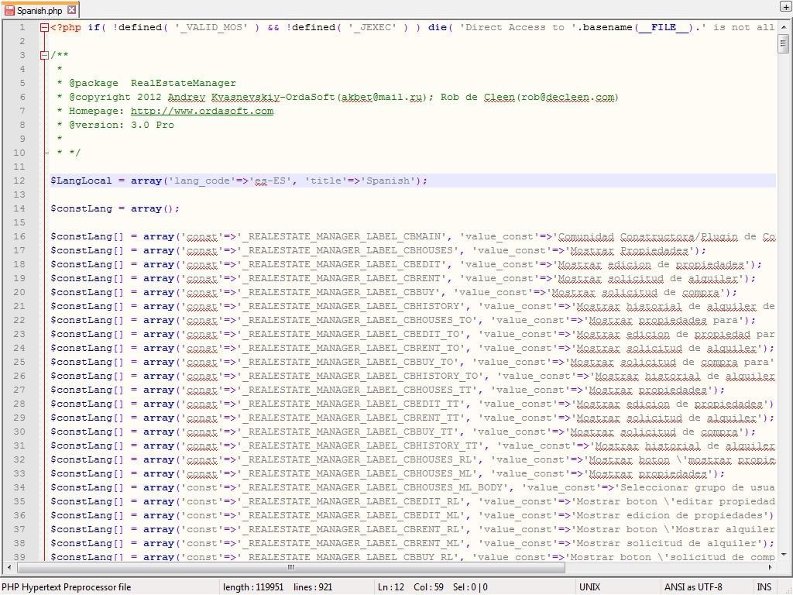Click the "Sel : 0 | 0" status entry
The height and width of the screenshot is (595, 793).
point(470,587)
